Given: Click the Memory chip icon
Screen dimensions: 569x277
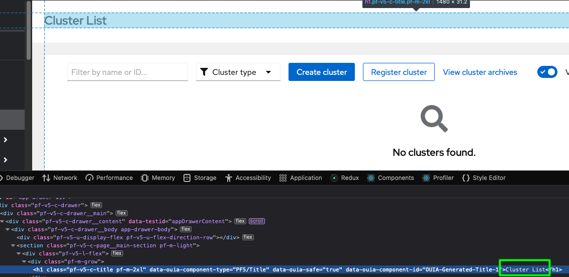Looking at the screenshot, I should pos(145,178).
